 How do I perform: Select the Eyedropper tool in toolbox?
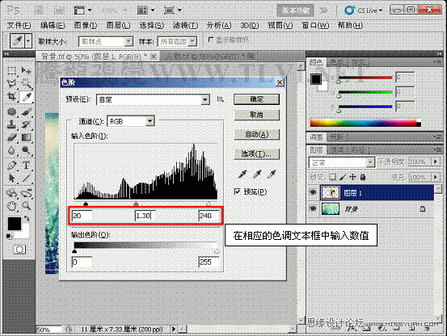pyautogui.click(x=26, y=97)
